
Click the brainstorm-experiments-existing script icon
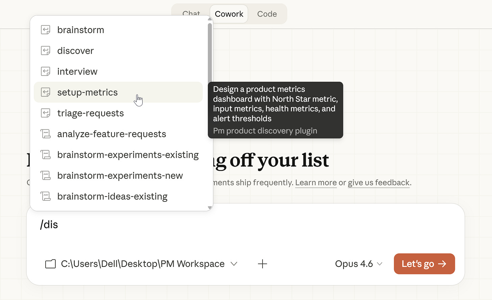46,154
